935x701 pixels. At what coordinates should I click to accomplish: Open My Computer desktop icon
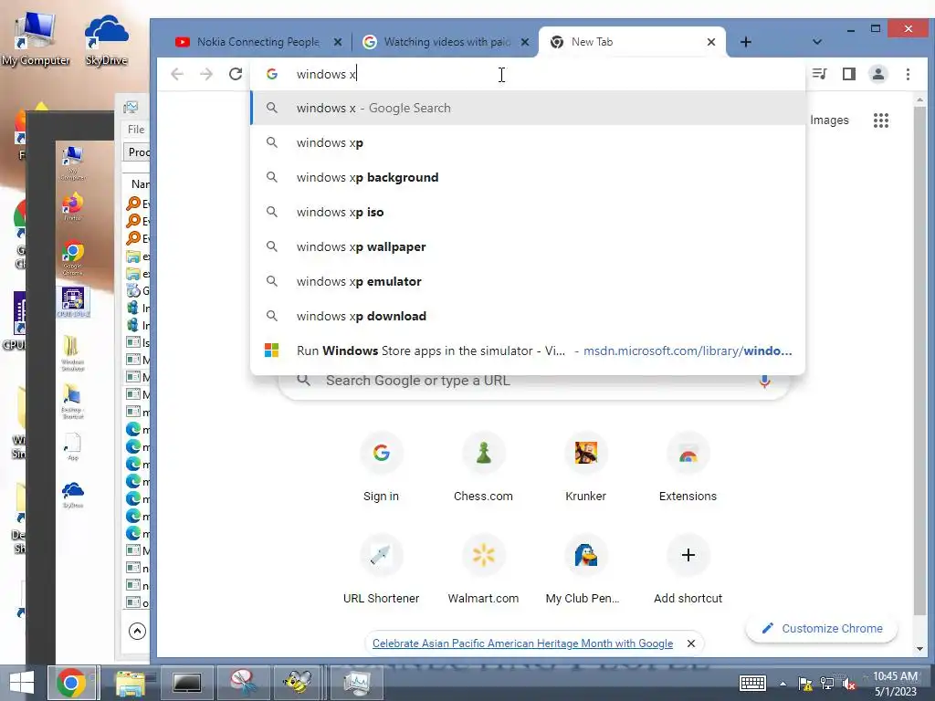point(36,38)
